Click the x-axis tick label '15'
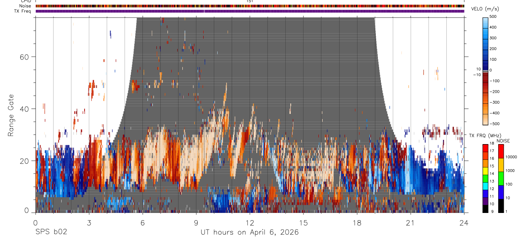 (303, 223)
